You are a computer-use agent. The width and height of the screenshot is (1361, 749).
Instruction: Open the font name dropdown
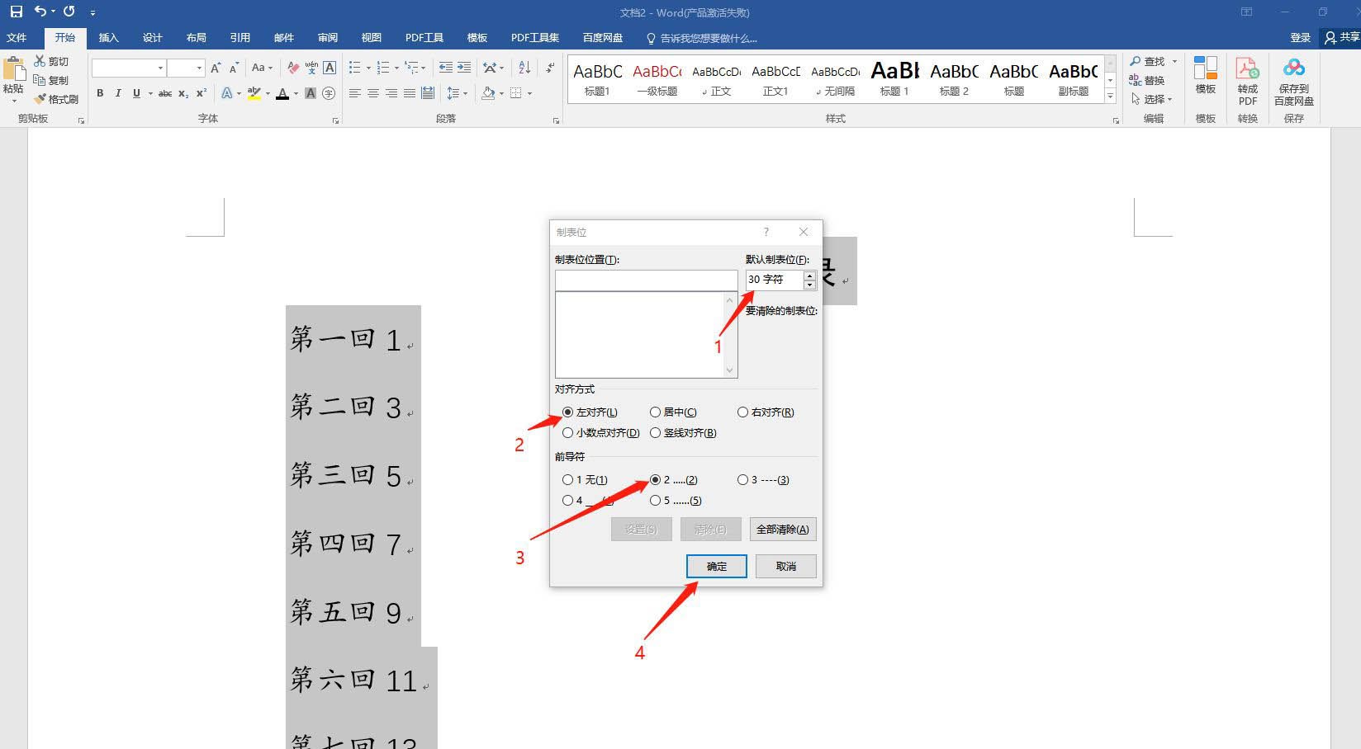click(160, 68)
